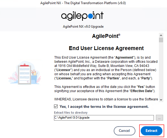167x138 pixels.
Task: Click the AgilePoint® heading in the license
Action: pyautogui.click(x=106, y=36)
